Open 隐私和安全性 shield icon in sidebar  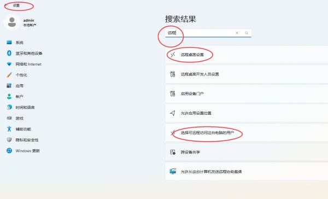point(9,140)
